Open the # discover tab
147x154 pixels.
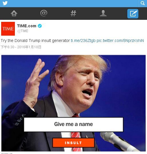click(x=73, y=13)
